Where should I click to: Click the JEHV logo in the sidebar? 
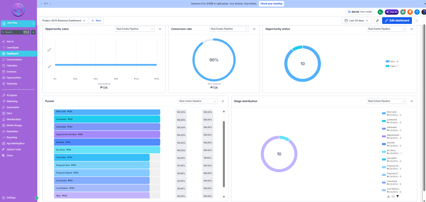pos(18,10)
